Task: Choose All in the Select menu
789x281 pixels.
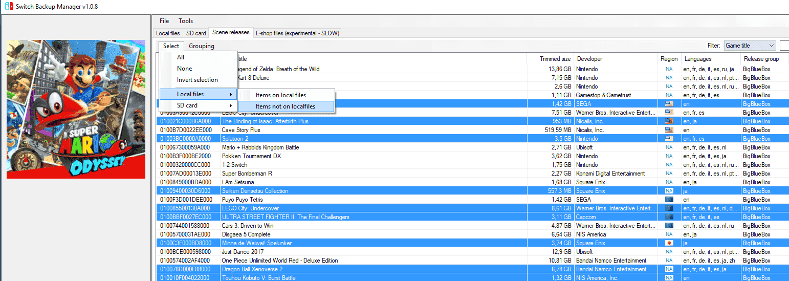Action: tap(198, 57)
